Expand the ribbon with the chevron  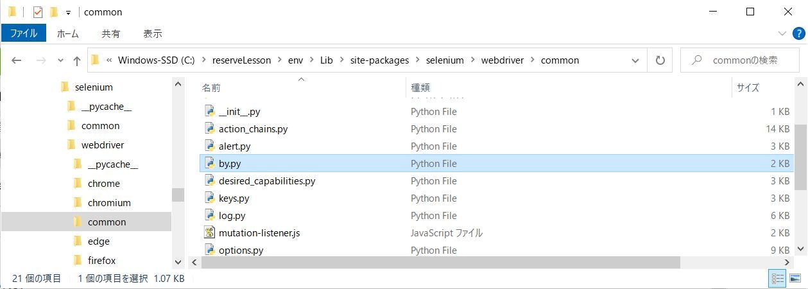click(x=782, y=33)
